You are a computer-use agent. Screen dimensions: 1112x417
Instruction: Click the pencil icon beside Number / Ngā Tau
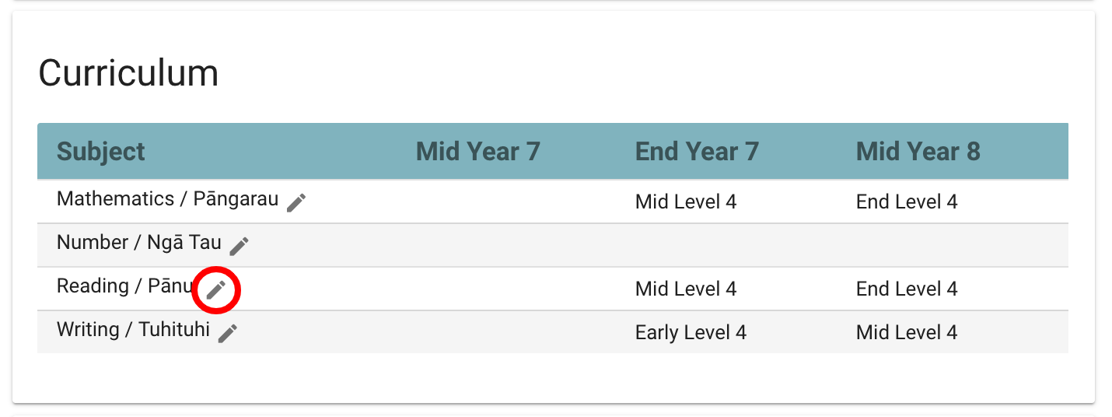pos(239,246)
